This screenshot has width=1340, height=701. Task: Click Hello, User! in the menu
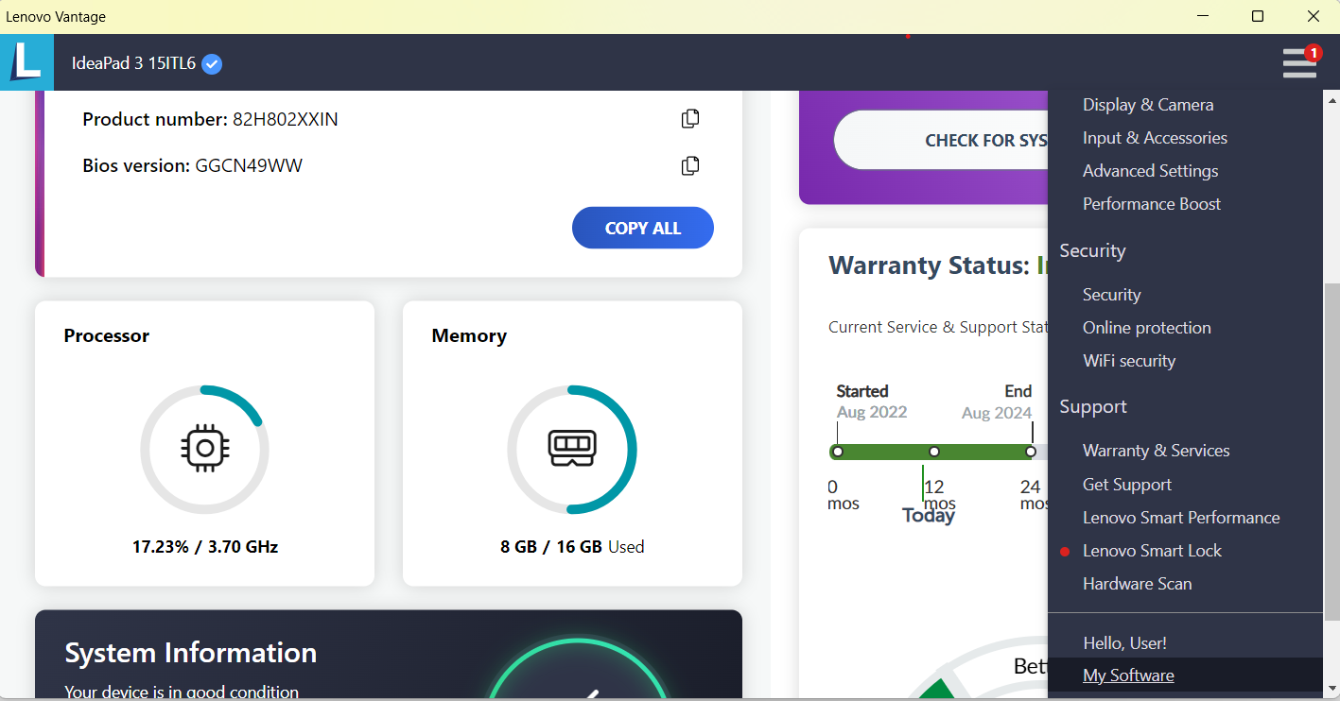pos(1124,643)
